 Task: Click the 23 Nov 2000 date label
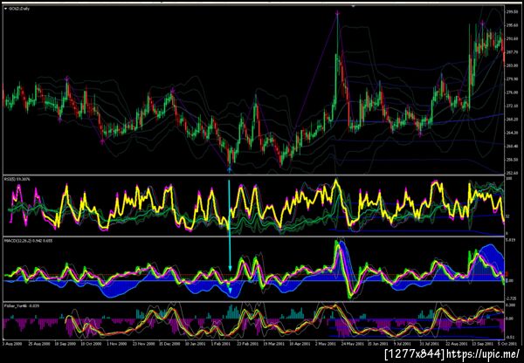pos(143,343)
